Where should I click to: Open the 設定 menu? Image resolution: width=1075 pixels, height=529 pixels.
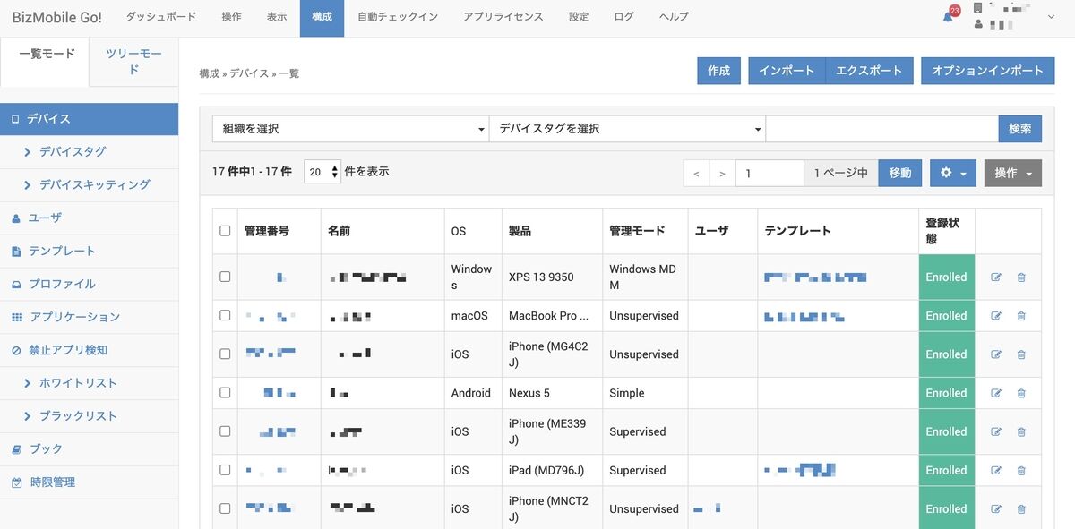[x=579, y=17]
